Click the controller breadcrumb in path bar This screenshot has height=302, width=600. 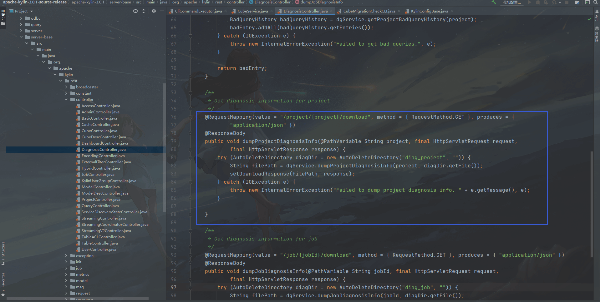pos(236,2)
